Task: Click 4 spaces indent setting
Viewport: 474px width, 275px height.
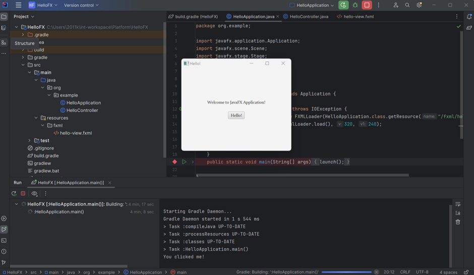Action: click(448, 272)
